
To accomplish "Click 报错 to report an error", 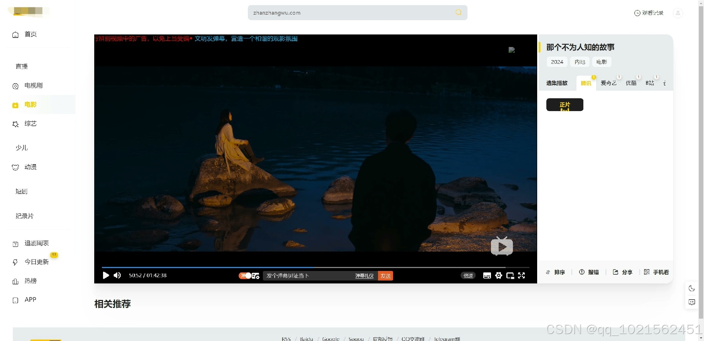I will click(x=589, y=272).
